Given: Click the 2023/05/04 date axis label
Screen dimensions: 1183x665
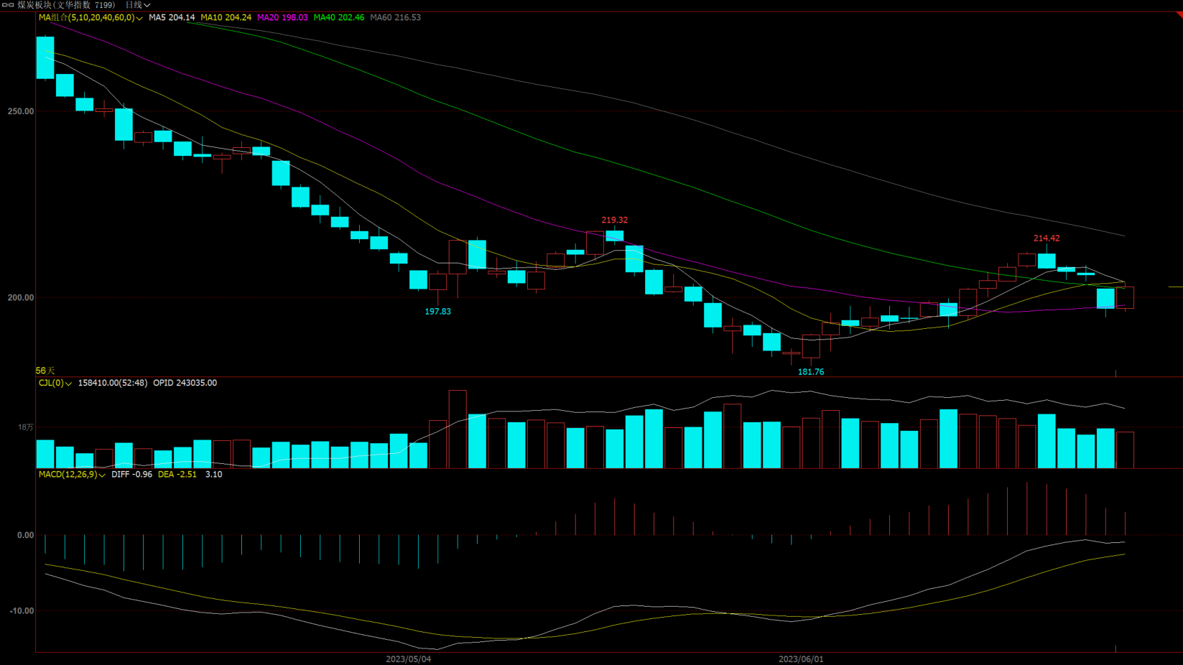Looking at the screenshot, I should click(408, 659).
